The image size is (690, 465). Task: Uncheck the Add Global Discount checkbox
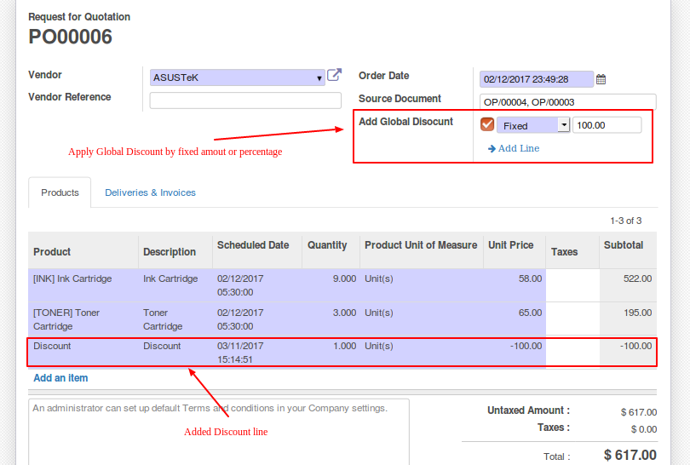(487, 125)
